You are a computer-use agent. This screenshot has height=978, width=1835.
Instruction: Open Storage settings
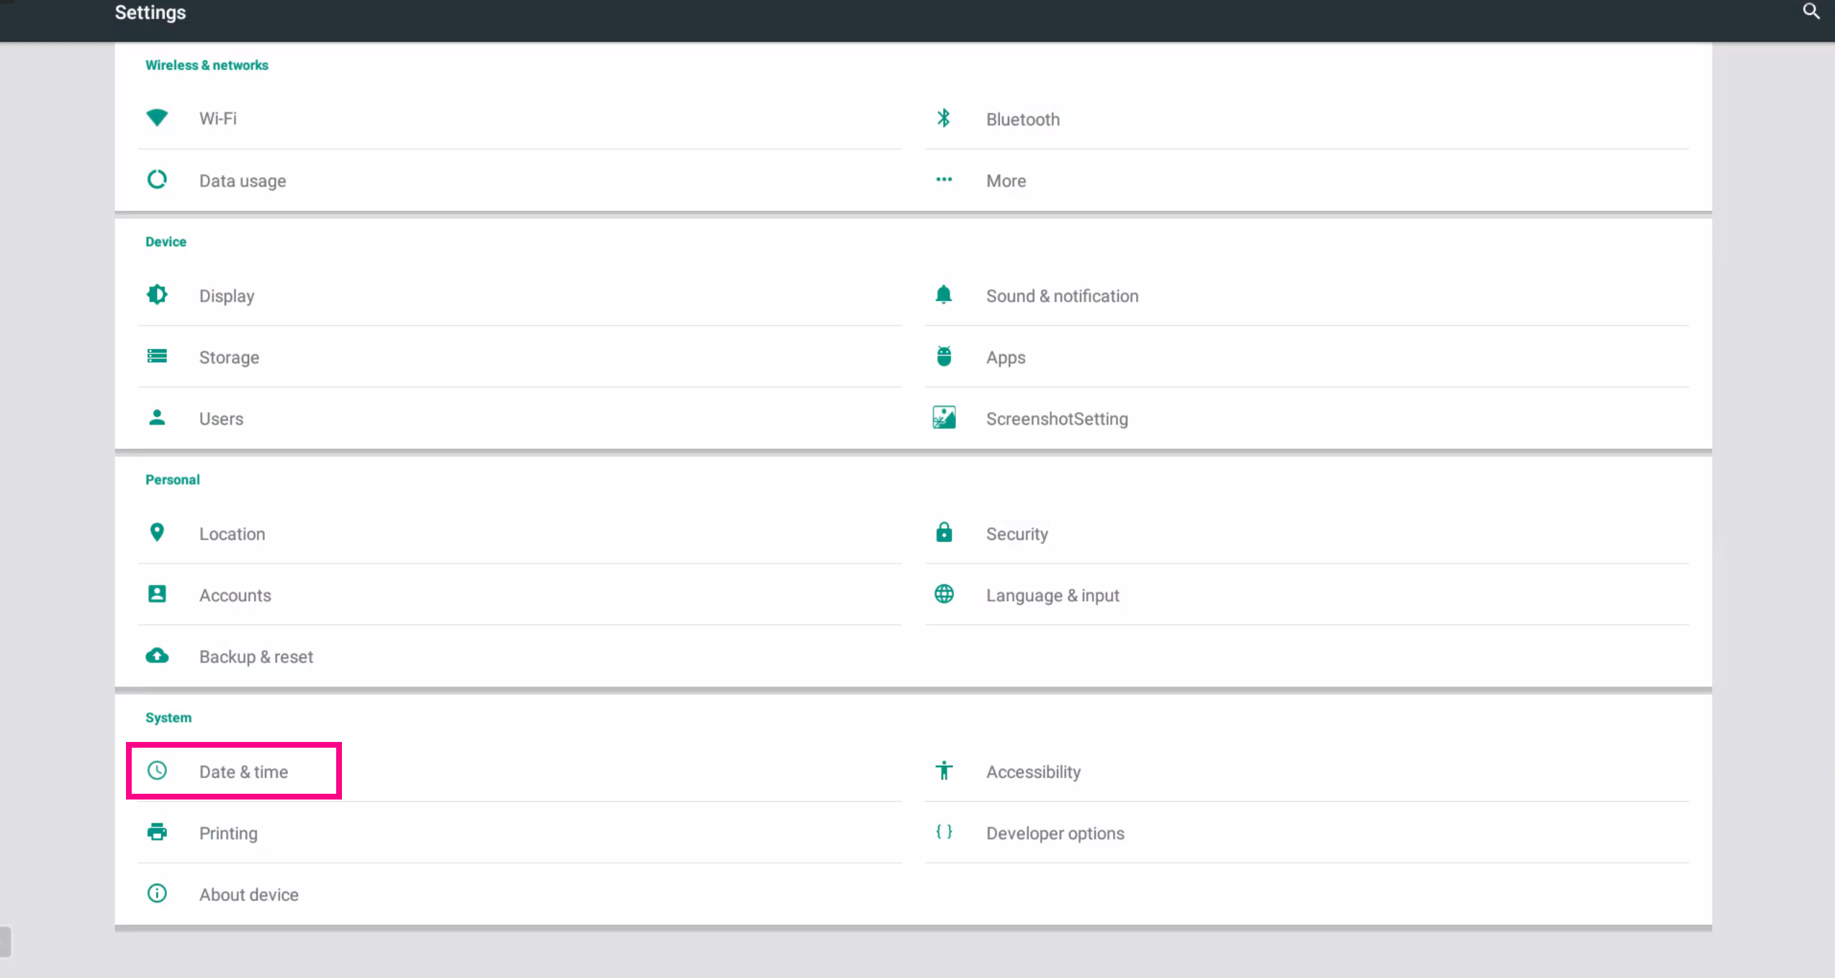tap(229, 358)
